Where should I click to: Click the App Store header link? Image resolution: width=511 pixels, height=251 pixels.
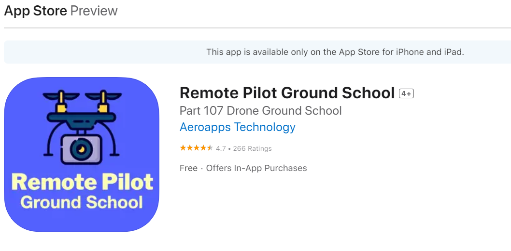coord(35,11)
